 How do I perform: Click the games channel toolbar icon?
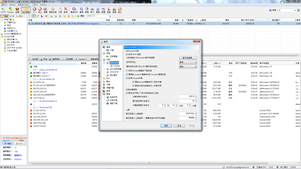[109, 10]
